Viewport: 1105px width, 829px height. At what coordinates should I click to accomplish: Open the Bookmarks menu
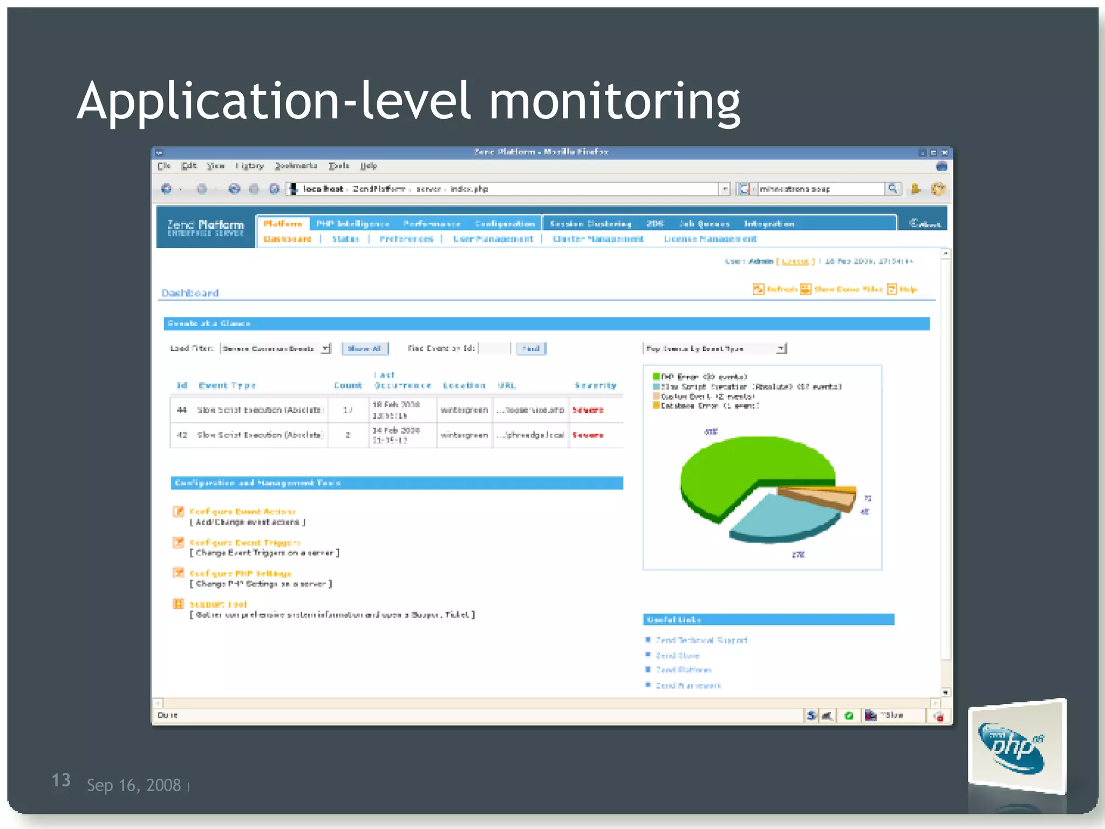[x=296, y=166]
